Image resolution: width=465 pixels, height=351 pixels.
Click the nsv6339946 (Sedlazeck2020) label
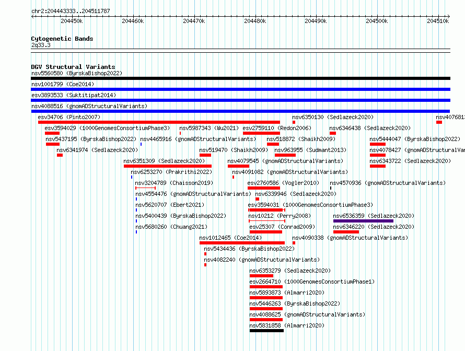pyautogui.click(x=296, y=194)
